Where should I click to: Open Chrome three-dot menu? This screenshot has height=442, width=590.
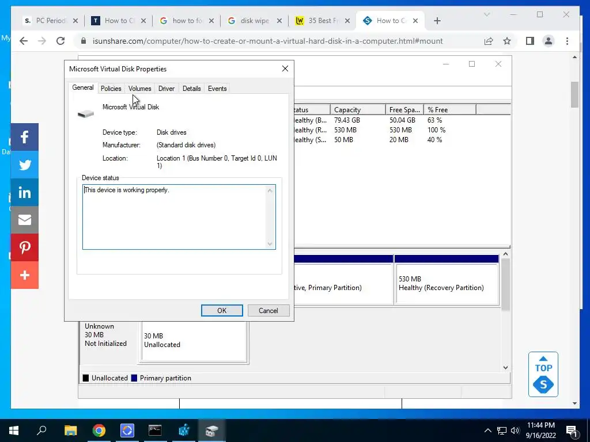coord(567,41)
